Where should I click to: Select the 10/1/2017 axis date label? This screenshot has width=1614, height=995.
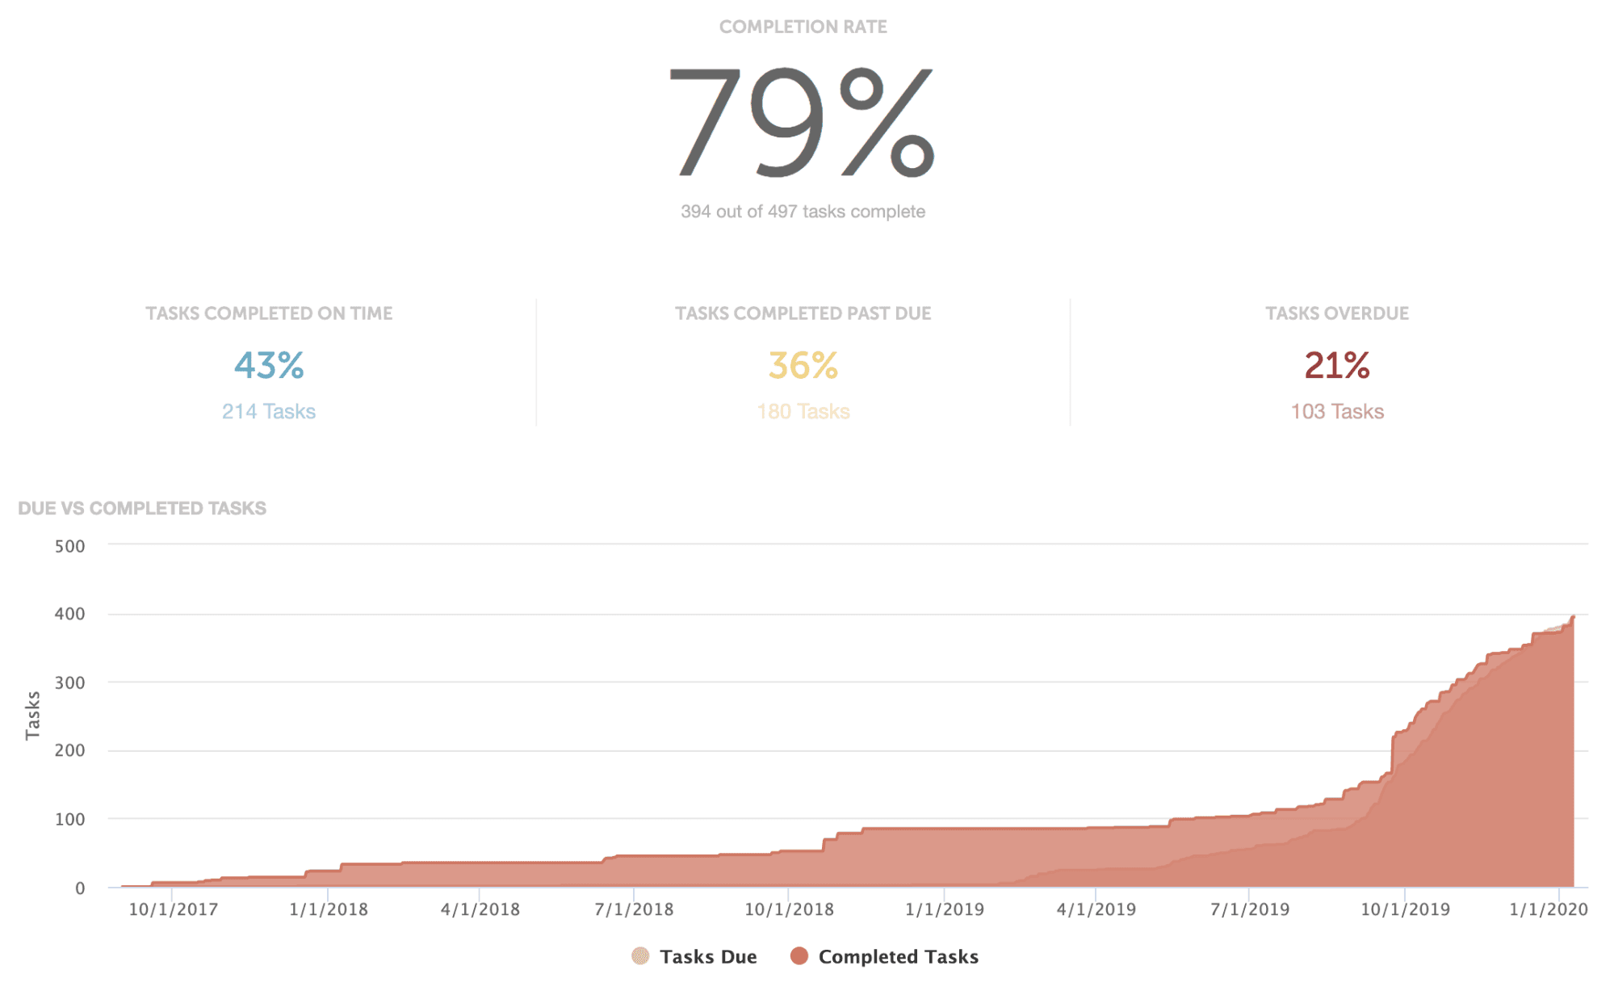[x=174, y=909]
